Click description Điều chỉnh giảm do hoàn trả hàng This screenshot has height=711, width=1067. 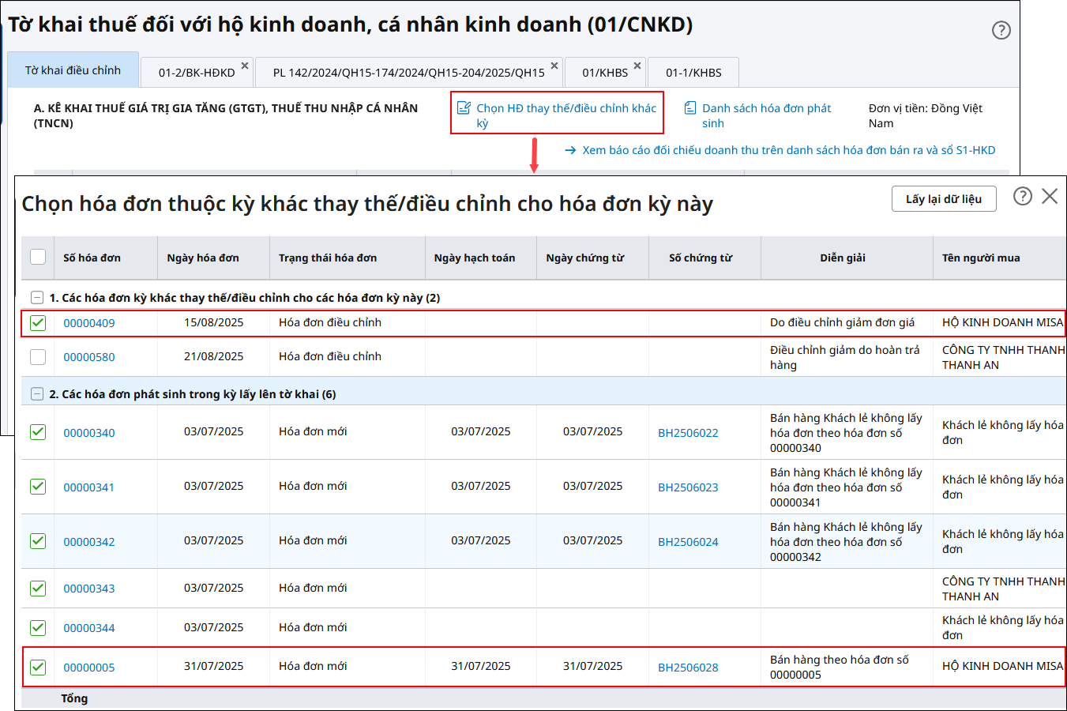[x=845, y=357]
